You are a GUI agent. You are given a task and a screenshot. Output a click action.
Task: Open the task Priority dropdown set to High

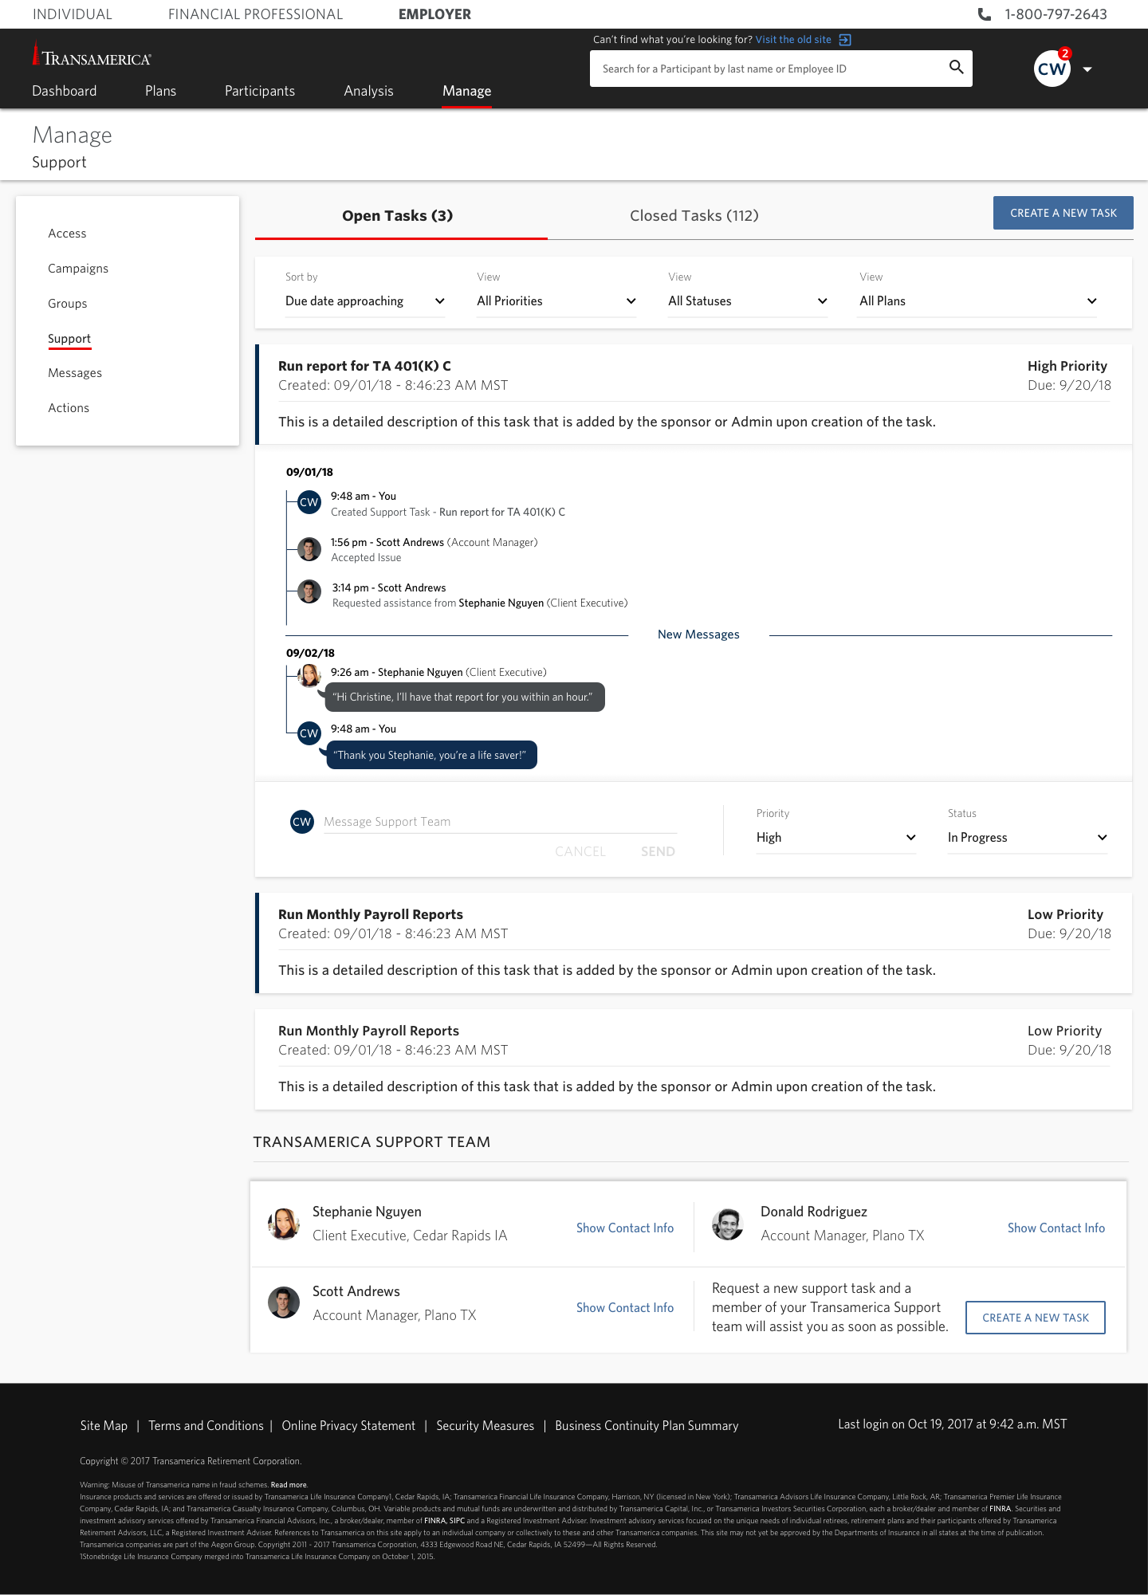(836, 838)
